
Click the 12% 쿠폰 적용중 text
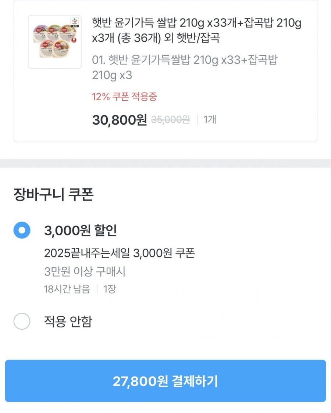[x=124, y=97]
